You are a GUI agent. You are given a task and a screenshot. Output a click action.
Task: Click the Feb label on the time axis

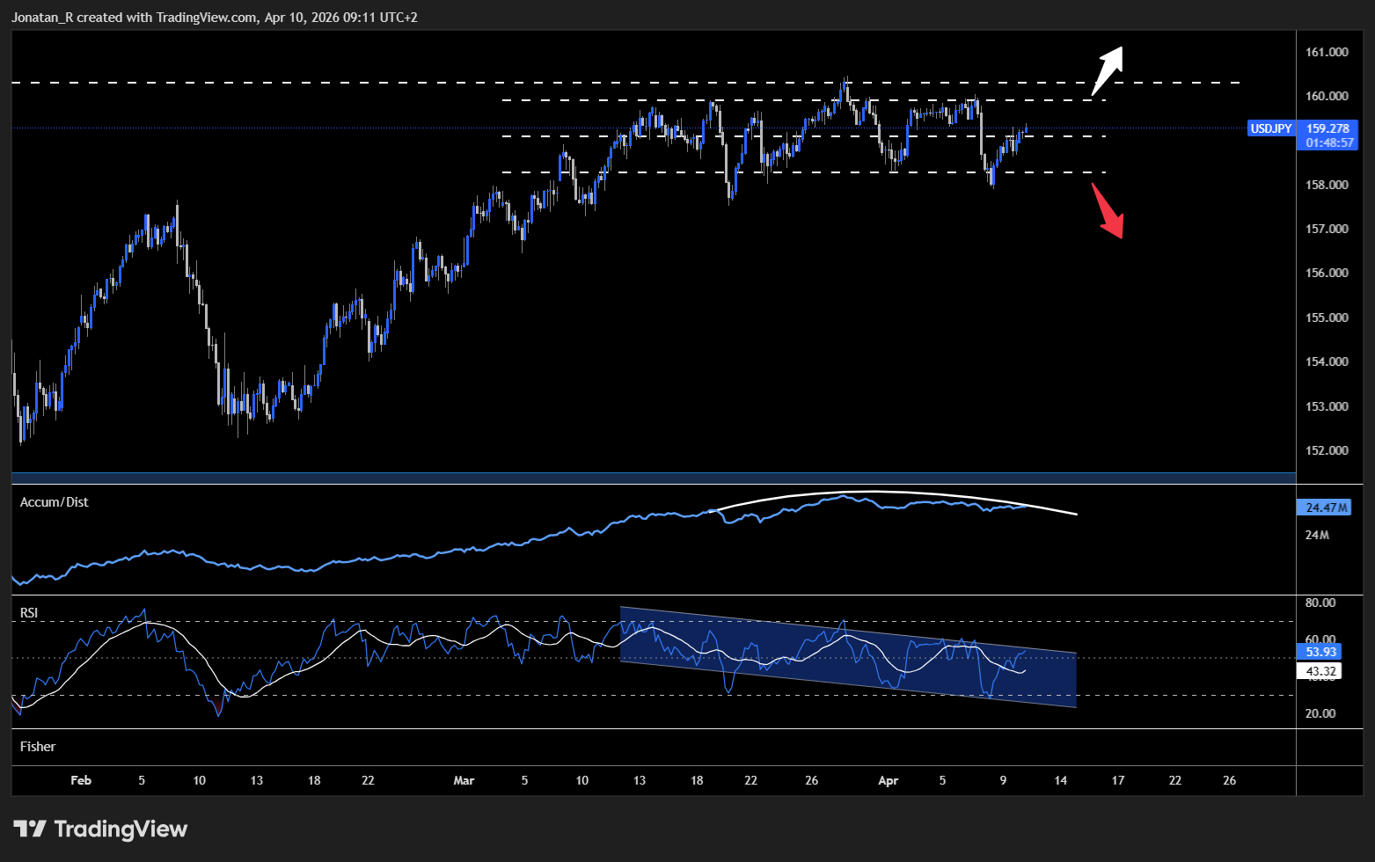[81, 780]
